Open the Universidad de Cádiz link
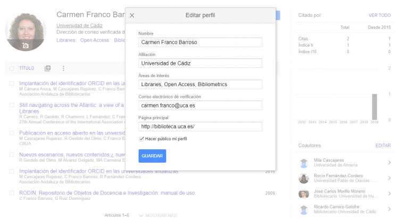 pos(79,26)
